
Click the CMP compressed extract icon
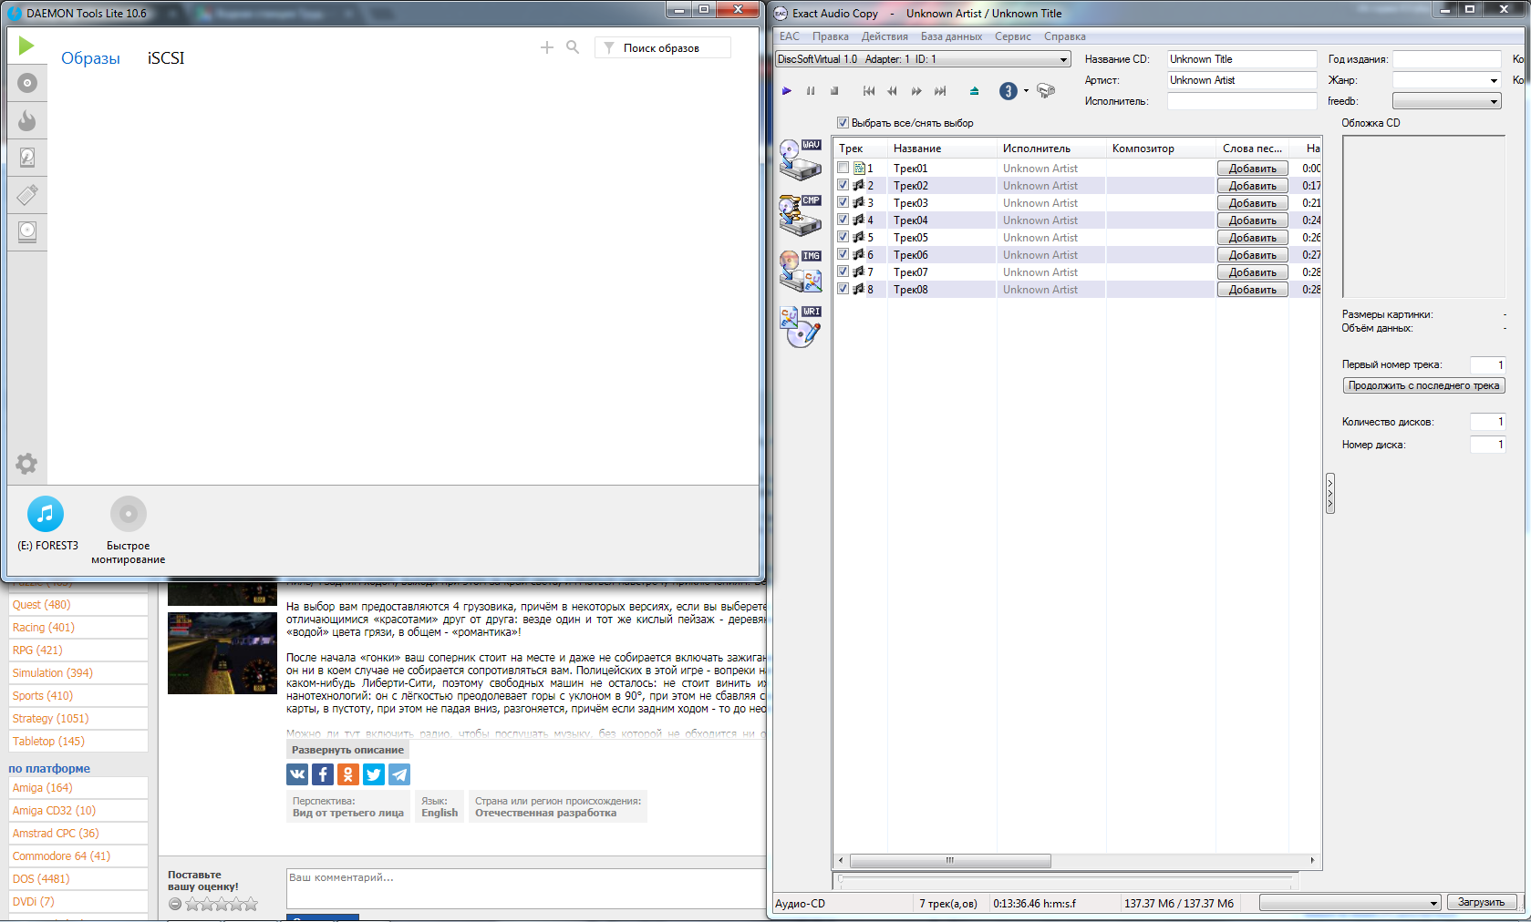tap(801, 215)
